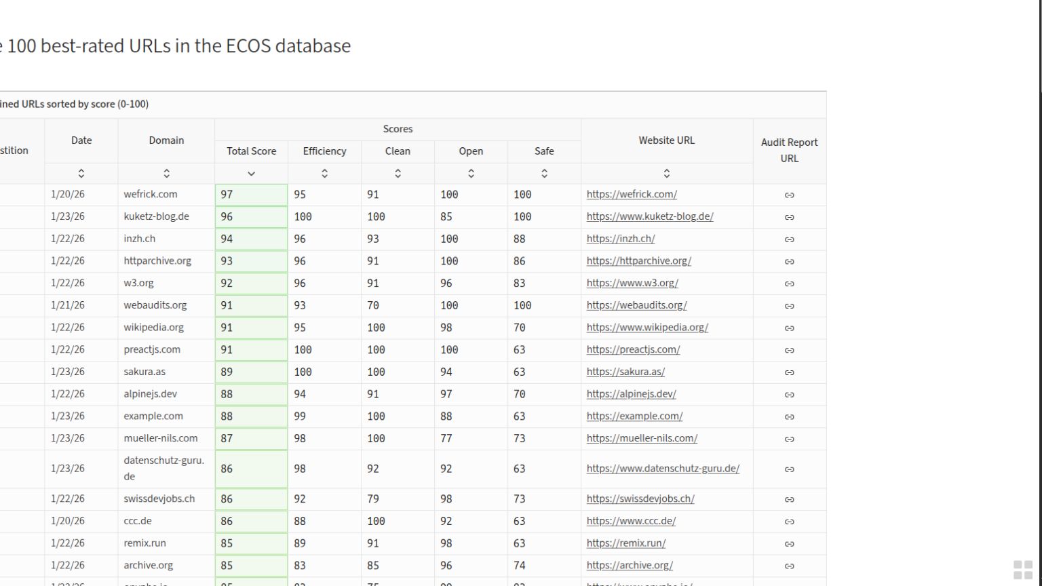Screen dimensions: 1042x586
Task: Open the audit report for datenschutz-guru.de
Action: 789,468
